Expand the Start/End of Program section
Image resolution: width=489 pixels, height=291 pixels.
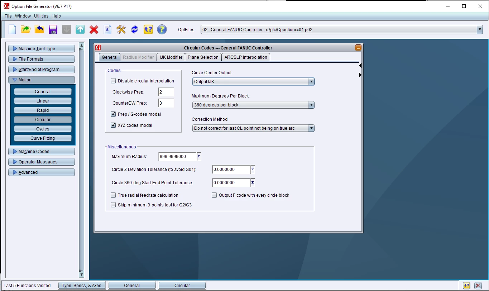[42, 70]
